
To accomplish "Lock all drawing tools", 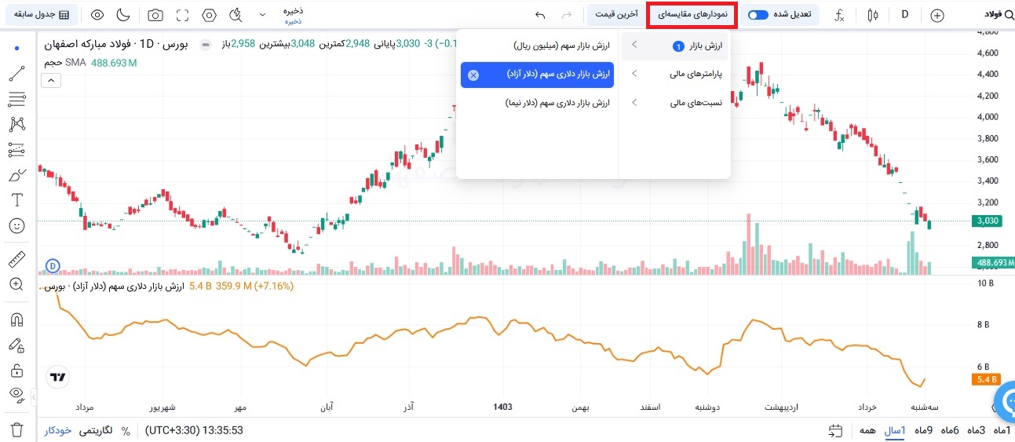I will click(x=16, y=370).
